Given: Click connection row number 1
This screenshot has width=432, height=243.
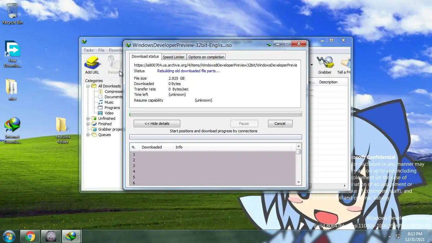Looking at the screenshot, I should (x=213, y=154).
